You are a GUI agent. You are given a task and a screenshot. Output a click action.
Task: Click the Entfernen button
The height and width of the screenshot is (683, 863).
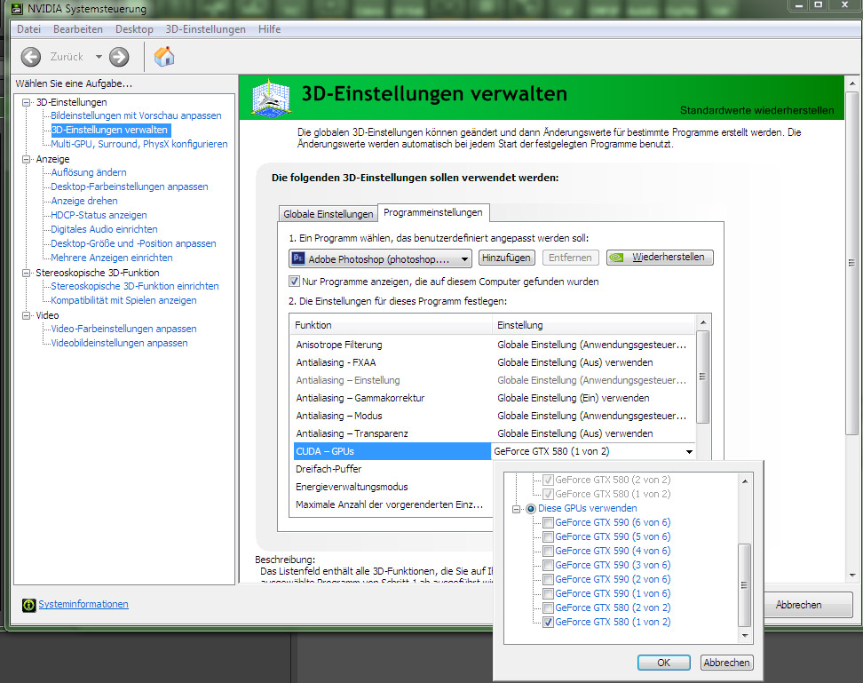570,258
